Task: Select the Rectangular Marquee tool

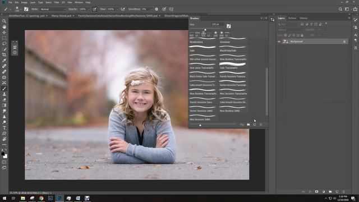Action: [x=4, y=38]
